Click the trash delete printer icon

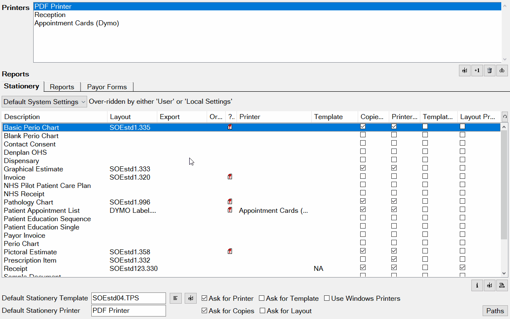click(x=489, y=71)
